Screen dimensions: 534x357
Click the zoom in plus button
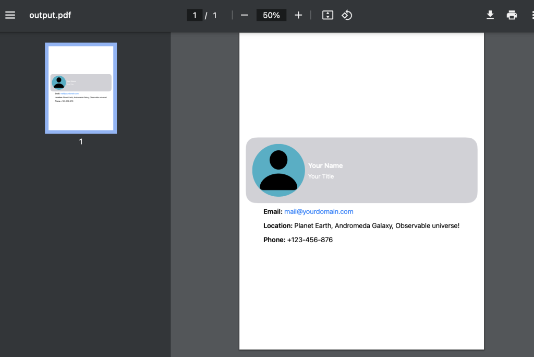(x=298, y=15)
